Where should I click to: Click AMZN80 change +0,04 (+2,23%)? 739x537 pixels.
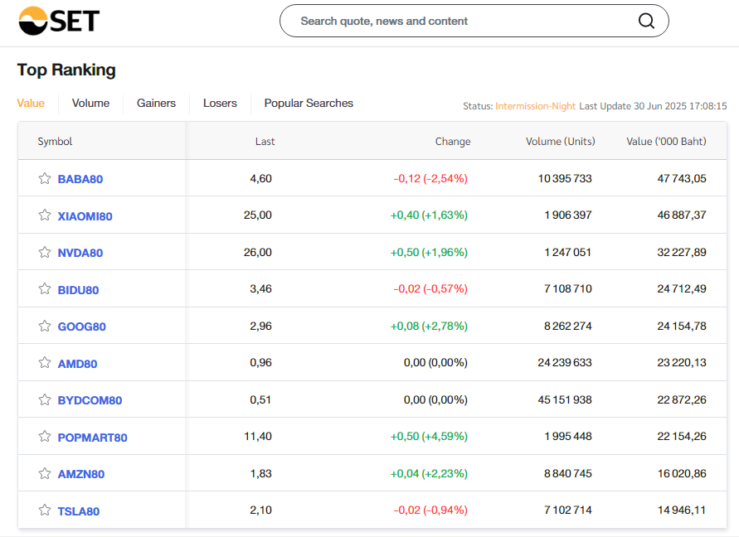[x=429, y=473]
